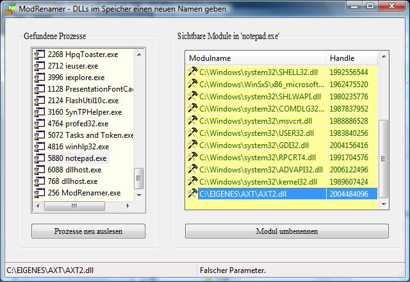Click process icon beside 3160 SynTPHelper.exe

[40, 112]
